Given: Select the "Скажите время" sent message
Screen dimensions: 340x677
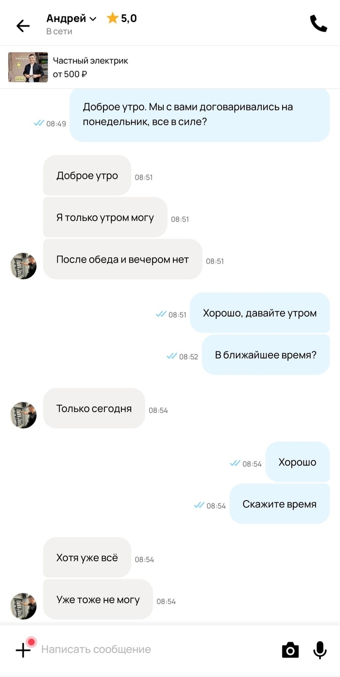Looking at the screenshot, I should pos(280,504).
